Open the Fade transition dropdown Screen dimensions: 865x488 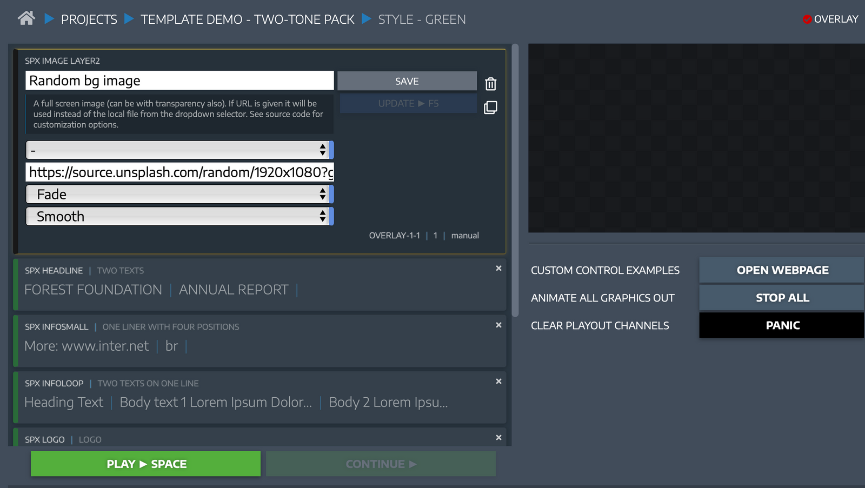179,194
